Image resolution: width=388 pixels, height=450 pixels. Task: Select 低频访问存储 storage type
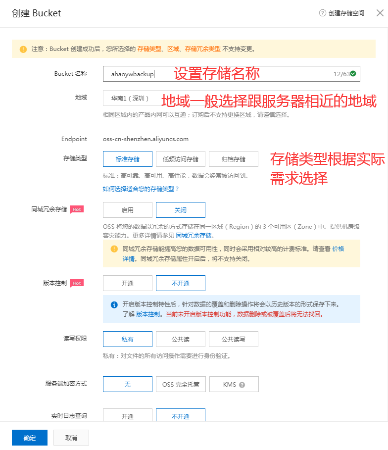click(180, 159)
